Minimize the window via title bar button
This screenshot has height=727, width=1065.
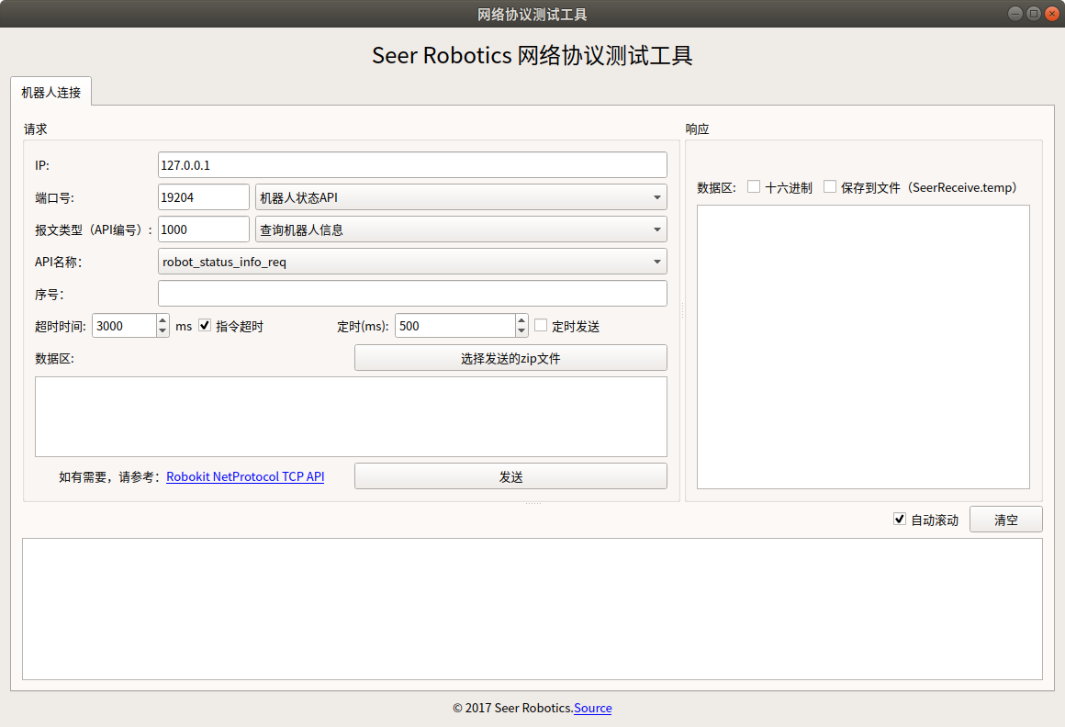[1015, 14]
